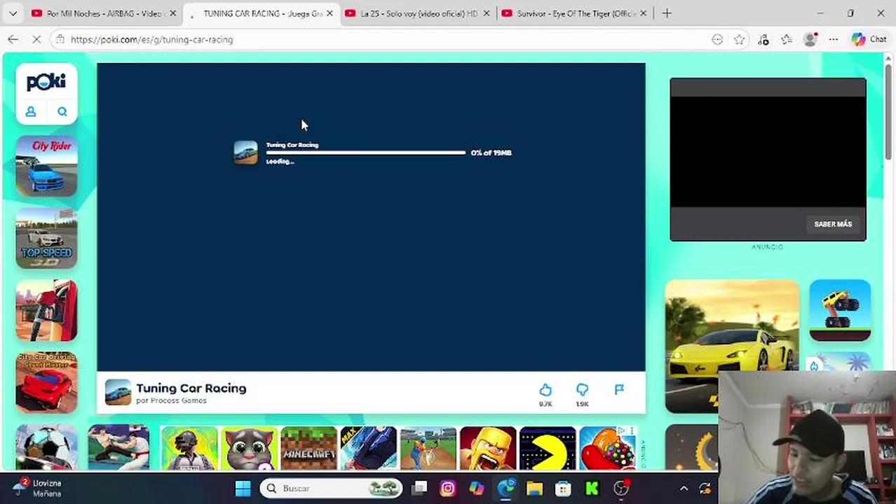Open the monster truck game thumbnail
The image size is (896, 504).
coord(840,310)
